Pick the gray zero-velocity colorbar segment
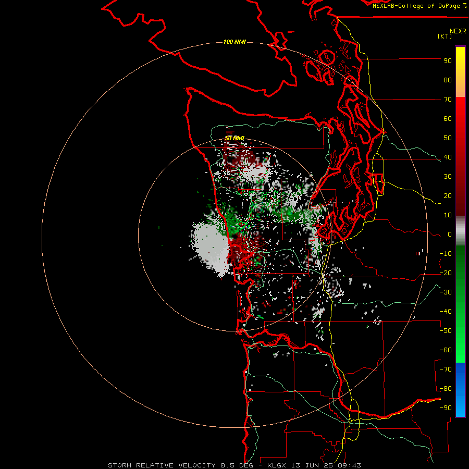469x469 pixels. 460,231
